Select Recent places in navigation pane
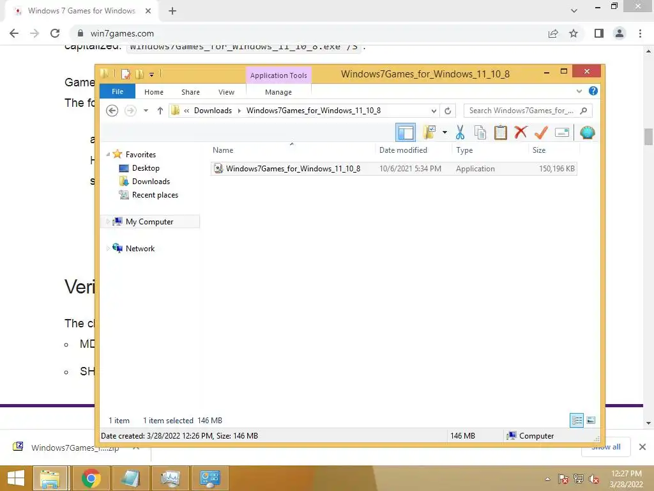The height and width of the screenshot is (491, 654). (155, 194)
